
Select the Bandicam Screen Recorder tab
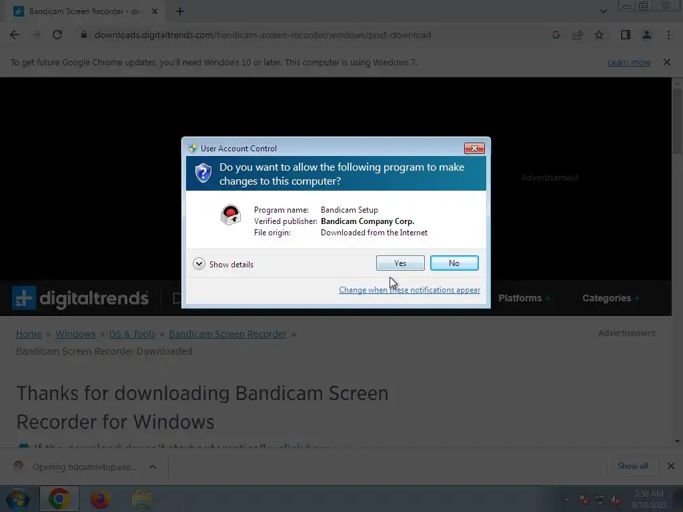click(x=83, y=11)
